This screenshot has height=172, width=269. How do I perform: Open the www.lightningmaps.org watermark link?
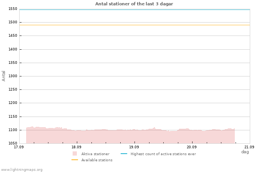pyautogui.click(x=22, y=170)
